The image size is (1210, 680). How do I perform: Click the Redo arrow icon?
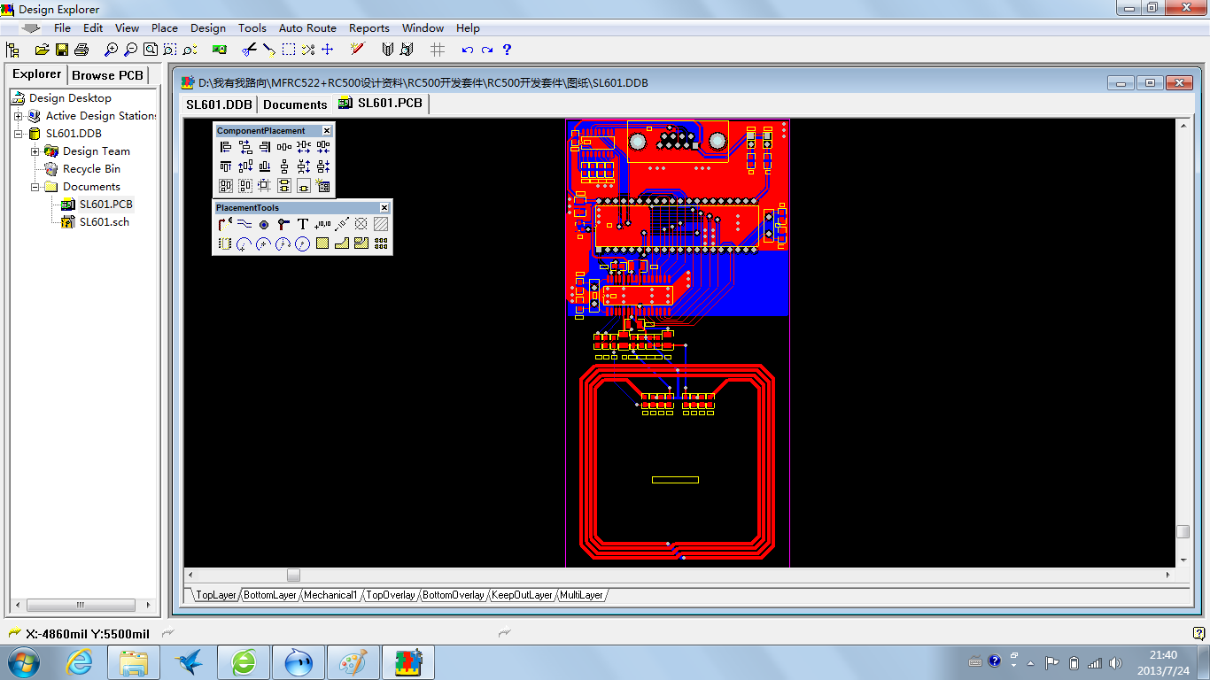point(487,50)
